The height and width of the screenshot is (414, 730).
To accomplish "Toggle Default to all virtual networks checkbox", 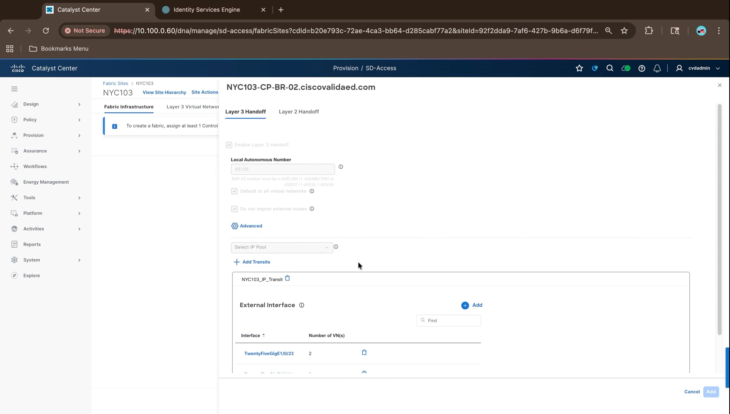I will coord(235,191).
